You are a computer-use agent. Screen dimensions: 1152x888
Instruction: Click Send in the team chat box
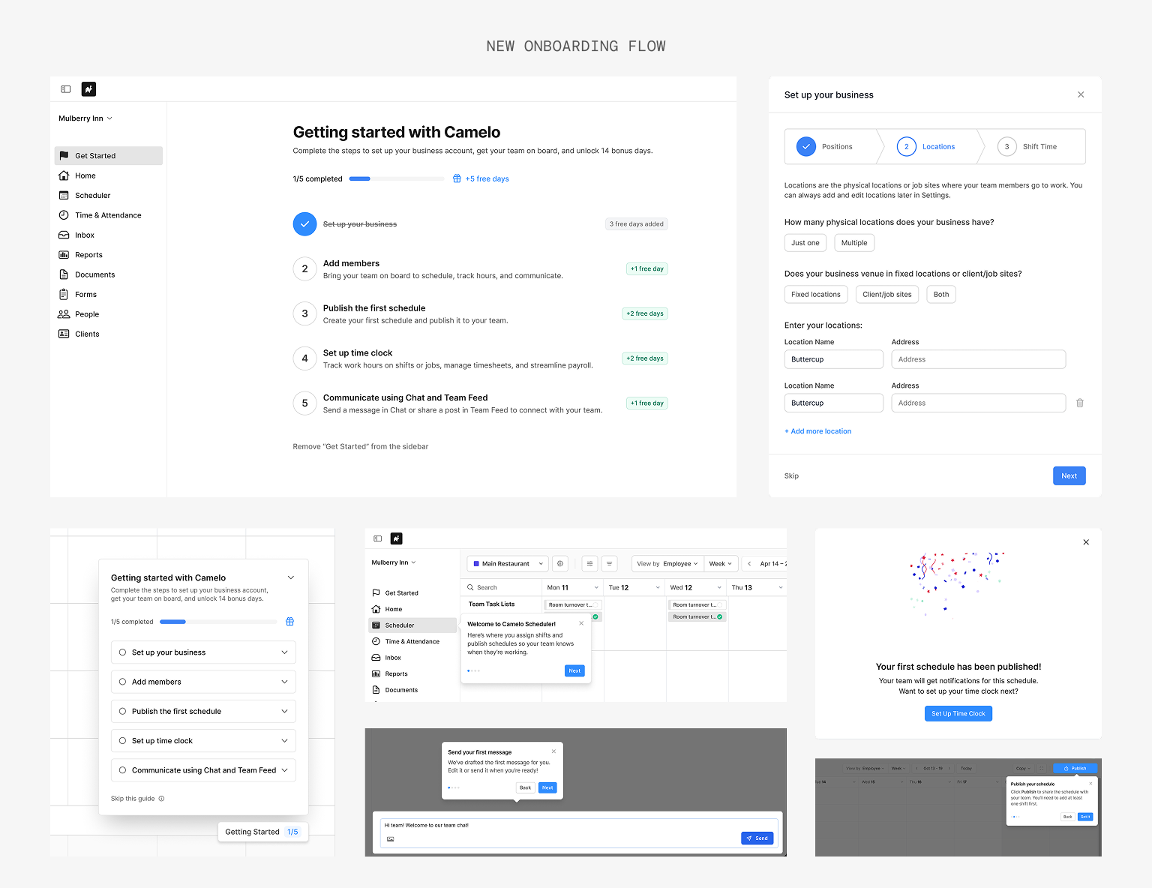click(x=757, y=838)
